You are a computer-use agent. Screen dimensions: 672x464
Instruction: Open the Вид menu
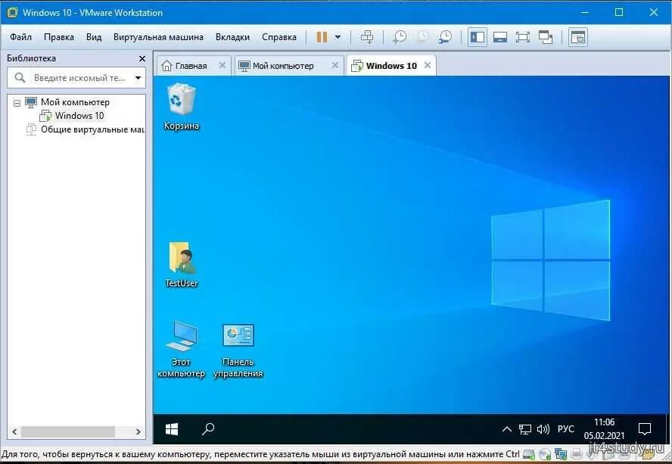coord(93,37)
